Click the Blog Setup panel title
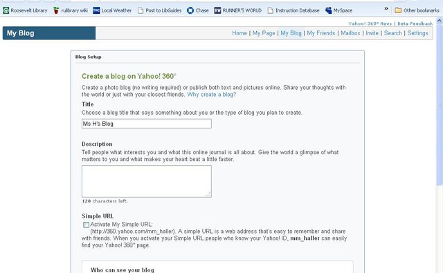The image size is (443, 273). (88, 57)
